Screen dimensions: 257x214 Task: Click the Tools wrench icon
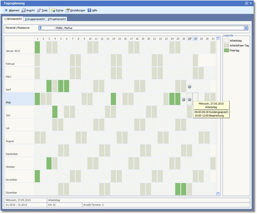tap(39, 10)
